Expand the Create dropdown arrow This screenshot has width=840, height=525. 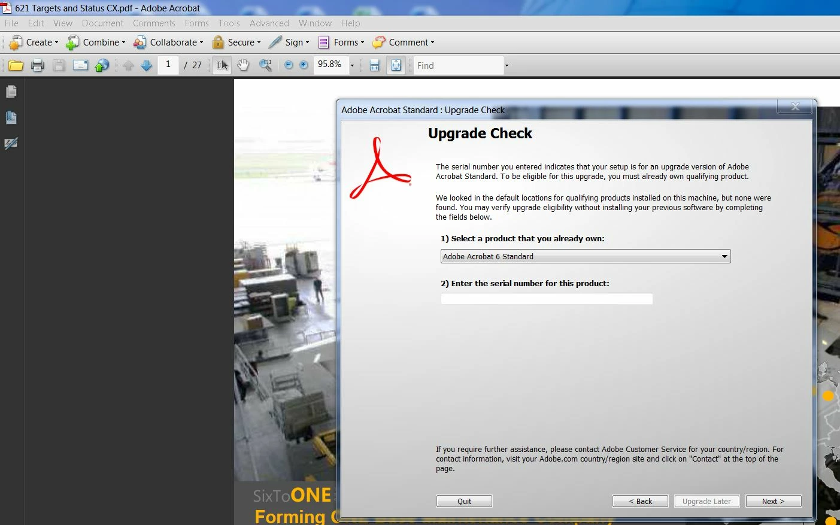56,43
